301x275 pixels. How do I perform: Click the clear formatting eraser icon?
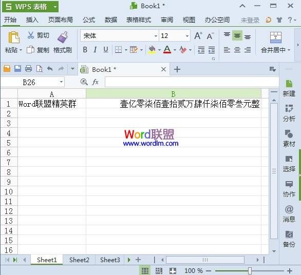[183, 50]
